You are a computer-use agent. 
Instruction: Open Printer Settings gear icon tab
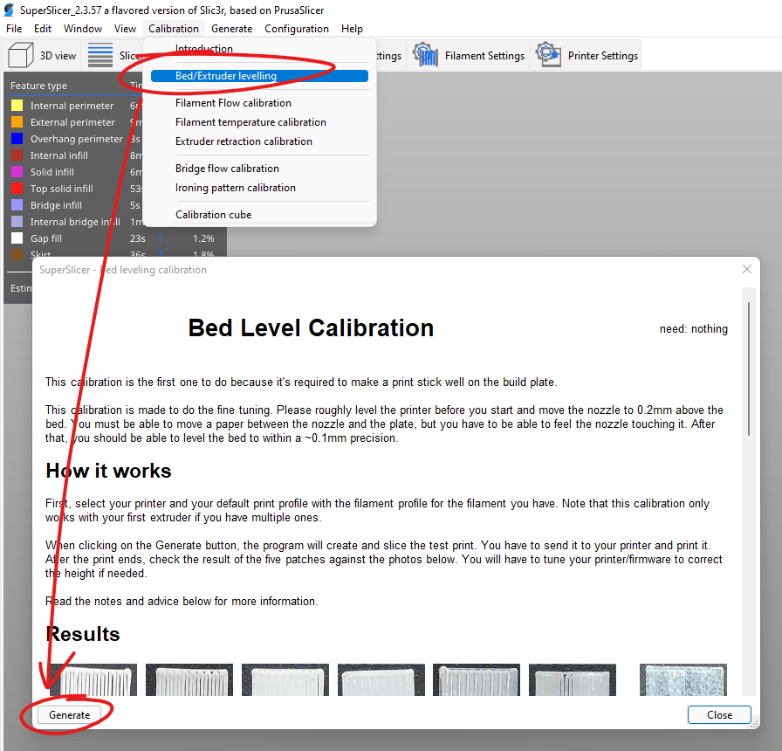[548, 55]
